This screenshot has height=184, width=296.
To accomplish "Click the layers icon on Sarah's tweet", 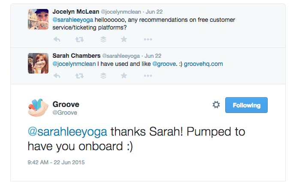I will pyautogui.click(x=103, y=76).
